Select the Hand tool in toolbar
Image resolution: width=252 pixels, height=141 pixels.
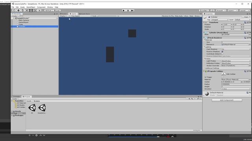(14, 11)
